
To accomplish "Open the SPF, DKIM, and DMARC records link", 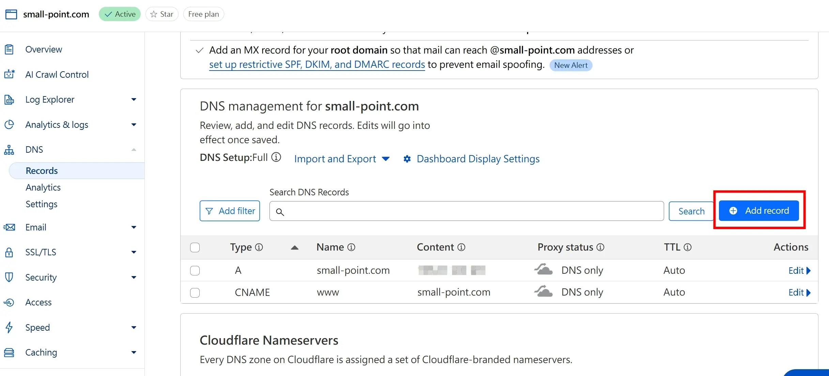I will point(317,64).
